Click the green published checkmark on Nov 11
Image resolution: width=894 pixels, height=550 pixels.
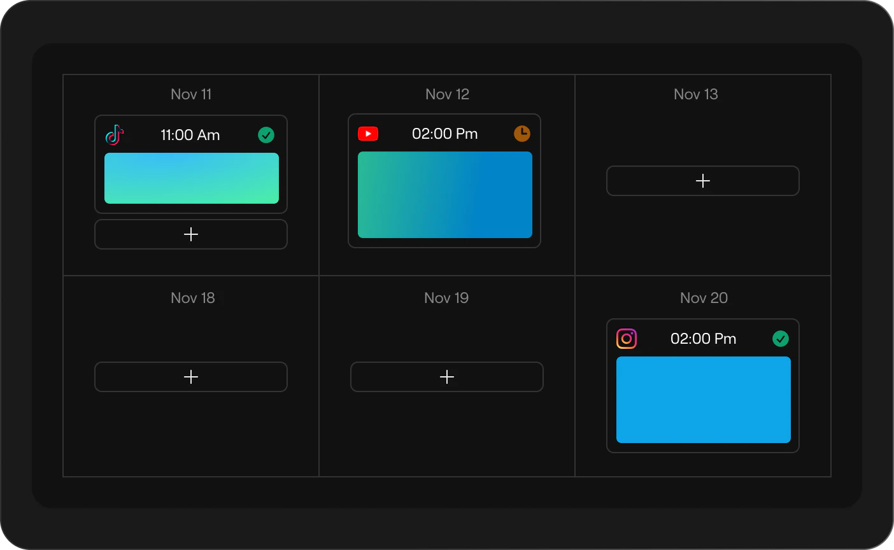pyautogui.click(x=266, y=135)
